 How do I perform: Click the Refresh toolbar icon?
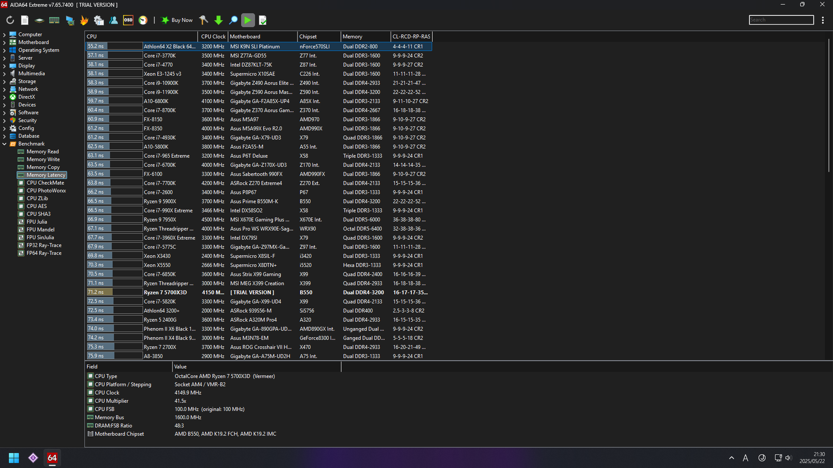coord(10,20)
